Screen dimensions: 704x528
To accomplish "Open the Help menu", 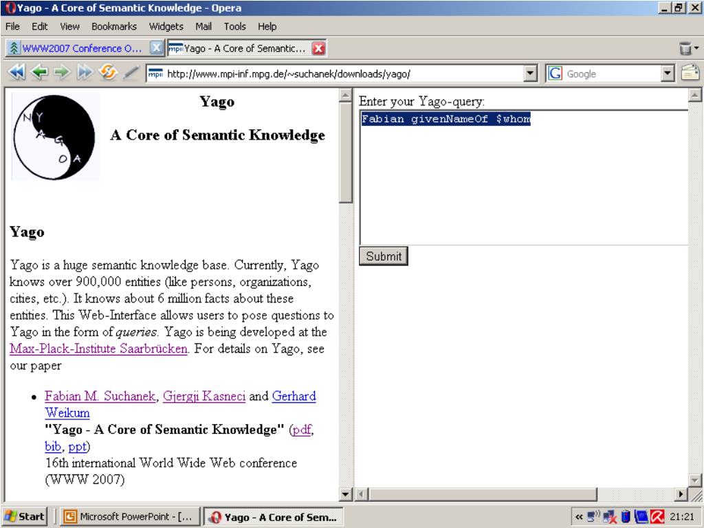I will pyautogui.click(x=267, y=27).
